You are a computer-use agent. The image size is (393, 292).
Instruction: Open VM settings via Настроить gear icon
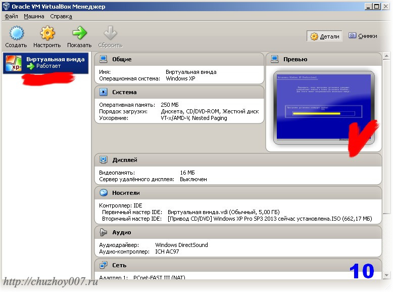coord(47,33)
